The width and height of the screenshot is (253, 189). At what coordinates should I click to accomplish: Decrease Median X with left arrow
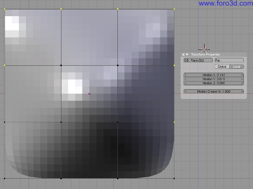pyautogui.click(x=185, y=75)
